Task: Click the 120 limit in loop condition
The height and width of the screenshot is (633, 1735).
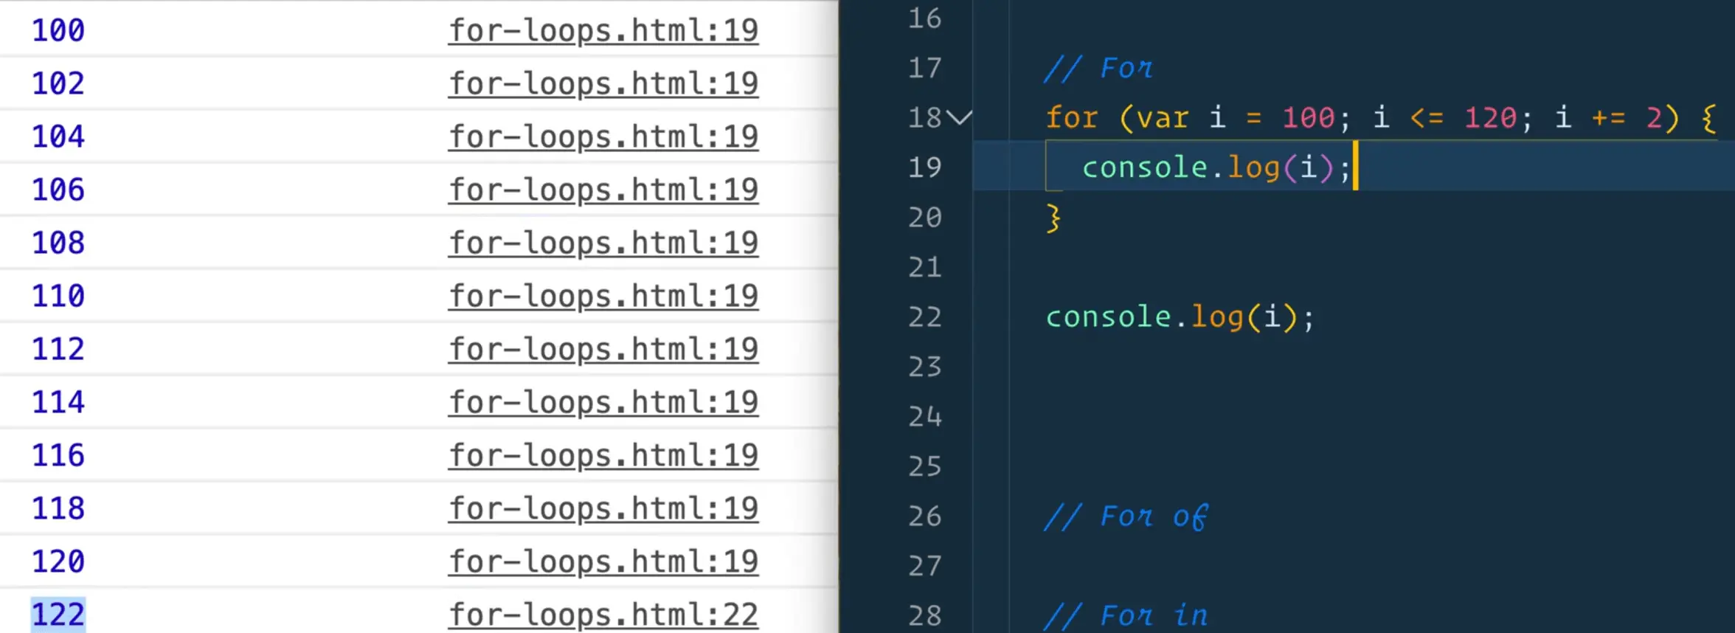Action: click(x=1490, y=118)
